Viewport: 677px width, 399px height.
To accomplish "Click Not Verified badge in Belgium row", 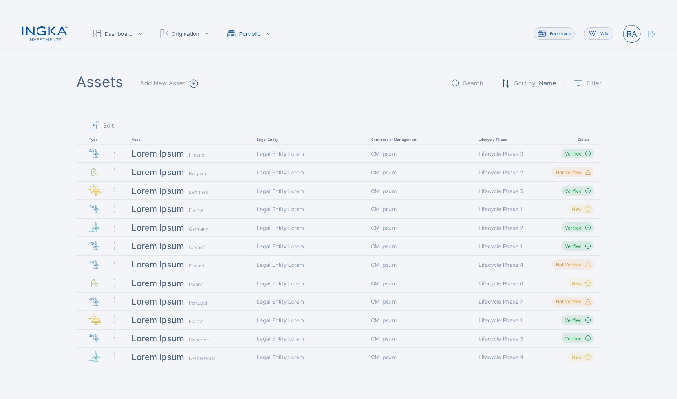I will pyautogui.click(x=573, y=173).
